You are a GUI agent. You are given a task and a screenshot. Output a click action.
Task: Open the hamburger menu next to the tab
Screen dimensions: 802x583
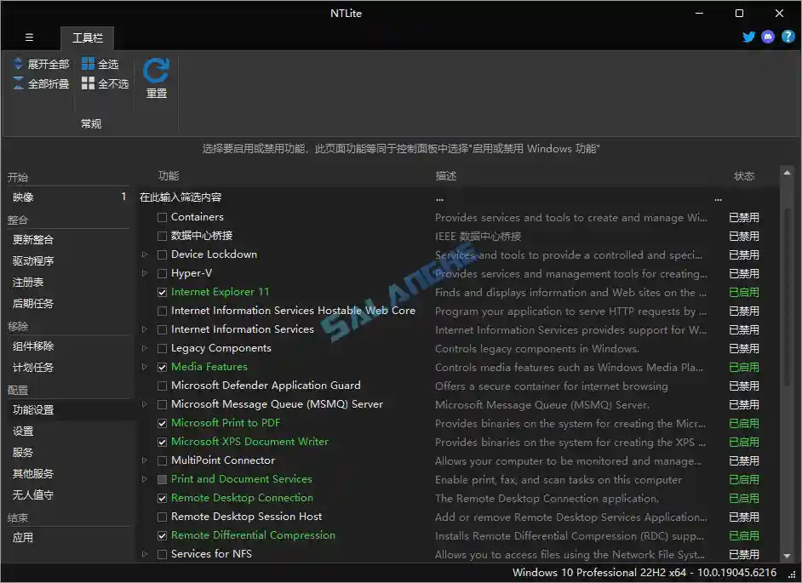click(28, 37)
